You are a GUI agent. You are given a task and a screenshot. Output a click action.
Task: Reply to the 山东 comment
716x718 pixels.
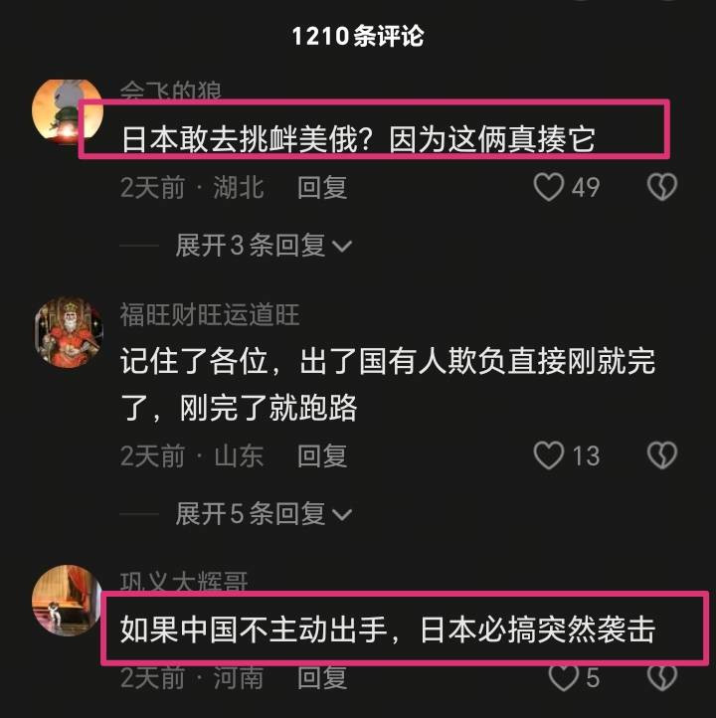click(x=322, y=455)
